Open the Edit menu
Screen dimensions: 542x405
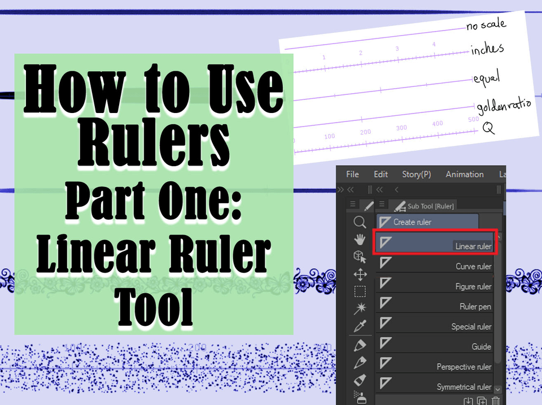(381, 175)
